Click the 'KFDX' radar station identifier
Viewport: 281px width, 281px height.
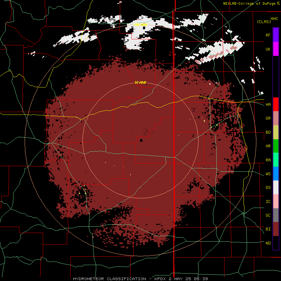pyautogui.click(x=160, y=279)
